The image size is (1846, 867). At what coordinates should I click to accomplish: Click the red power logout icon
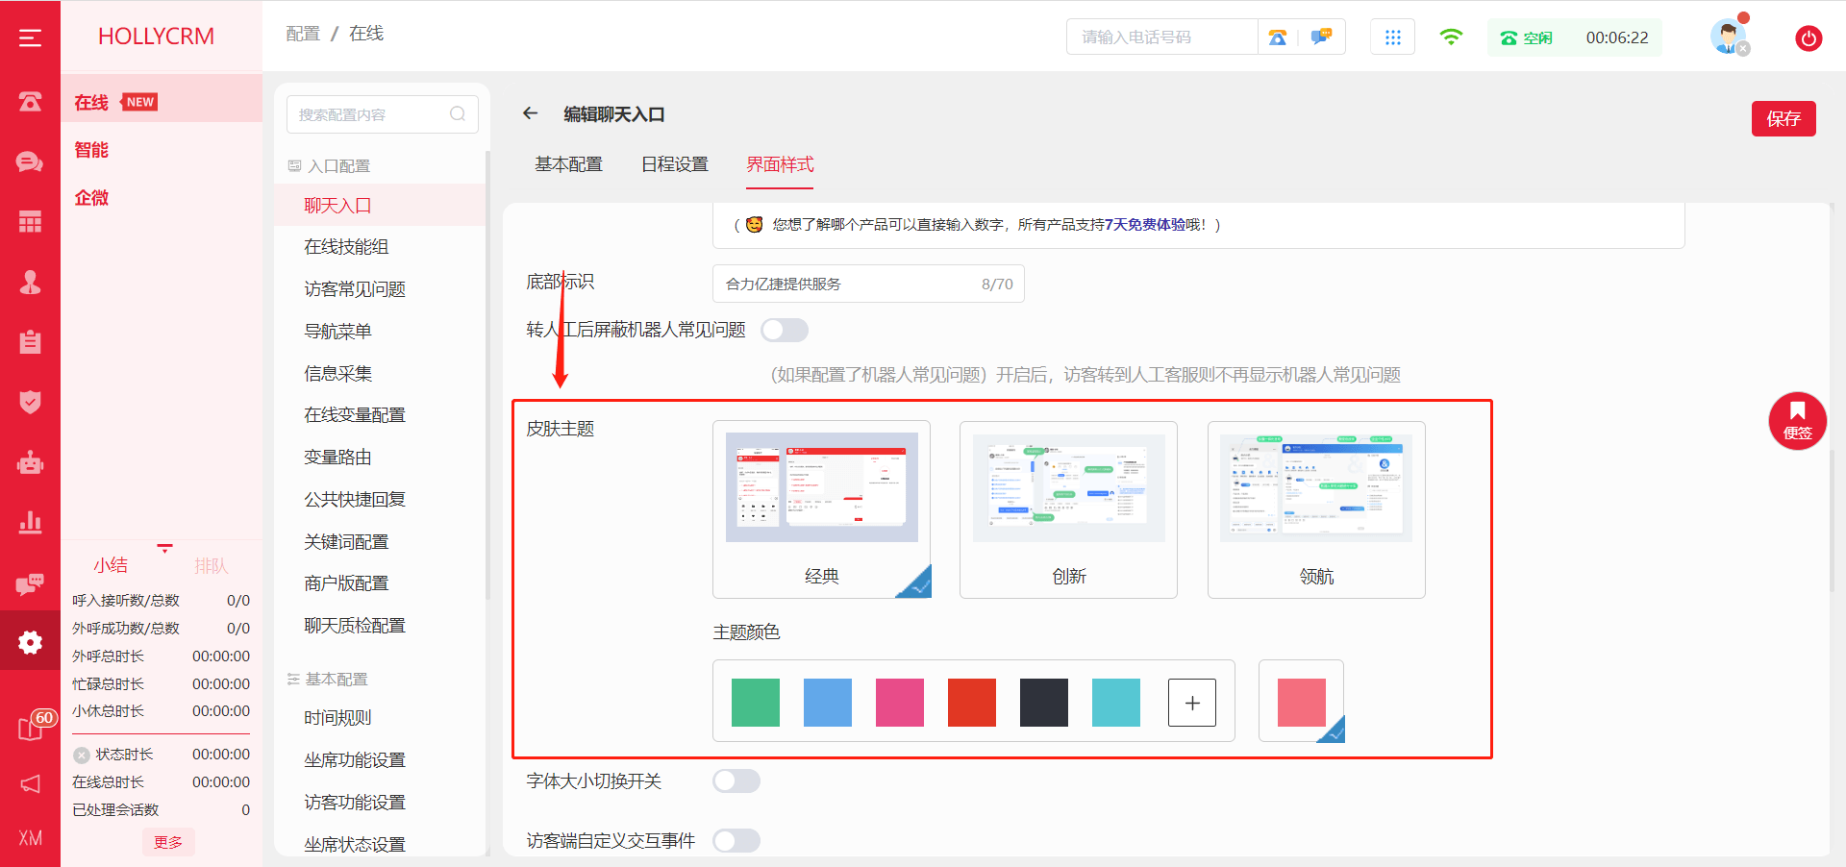pos(1809,38)
